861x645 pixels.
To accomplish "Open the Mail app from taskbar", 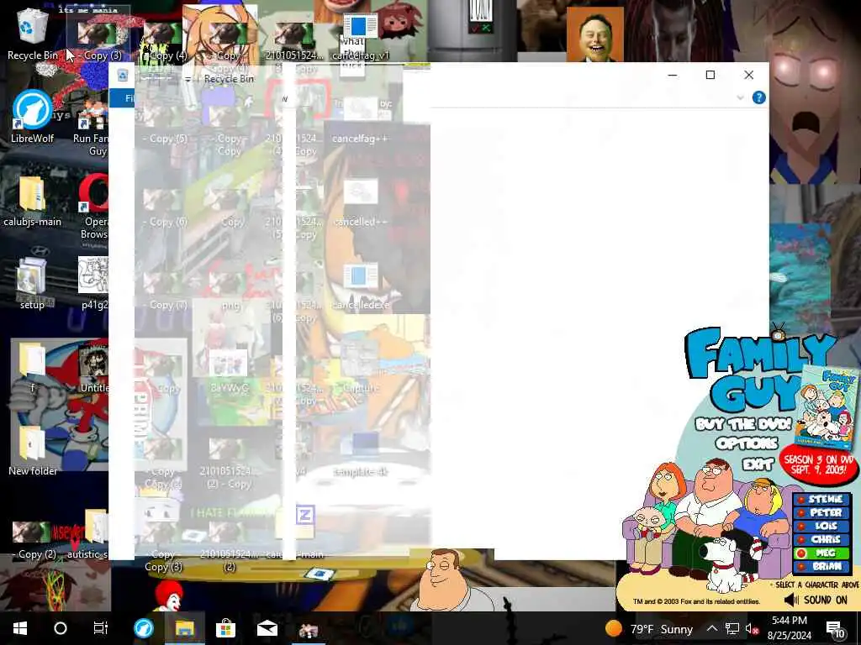I will coord(267,628).
